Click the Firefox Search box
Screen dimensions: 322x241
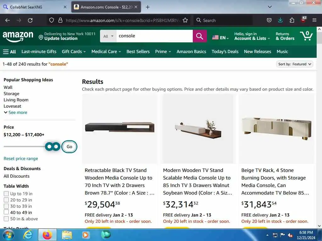(223, 20)
